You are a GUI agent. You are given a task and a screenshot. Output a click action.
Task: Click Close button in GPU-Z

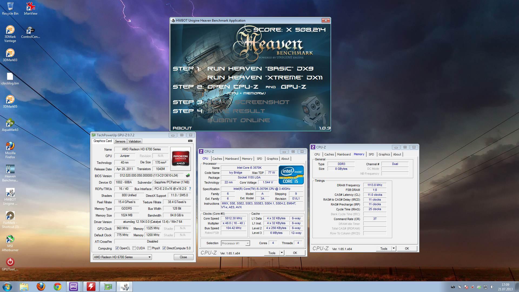[x=183, y=257]
